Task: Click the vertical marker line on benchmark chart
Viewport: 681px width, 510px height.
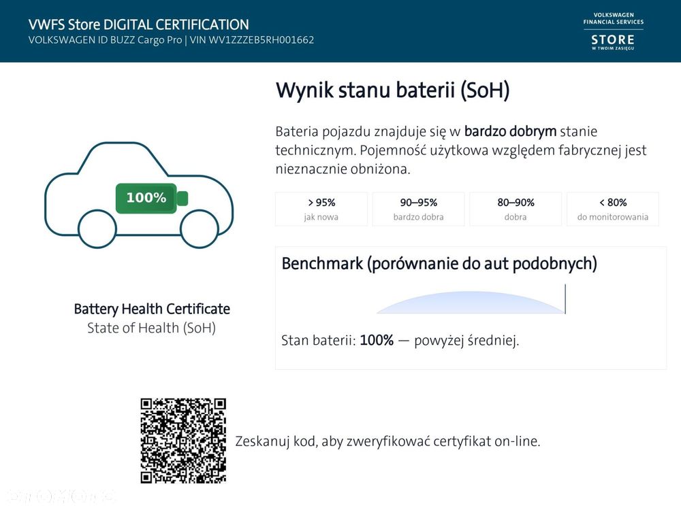Action: tap(565, 299)
